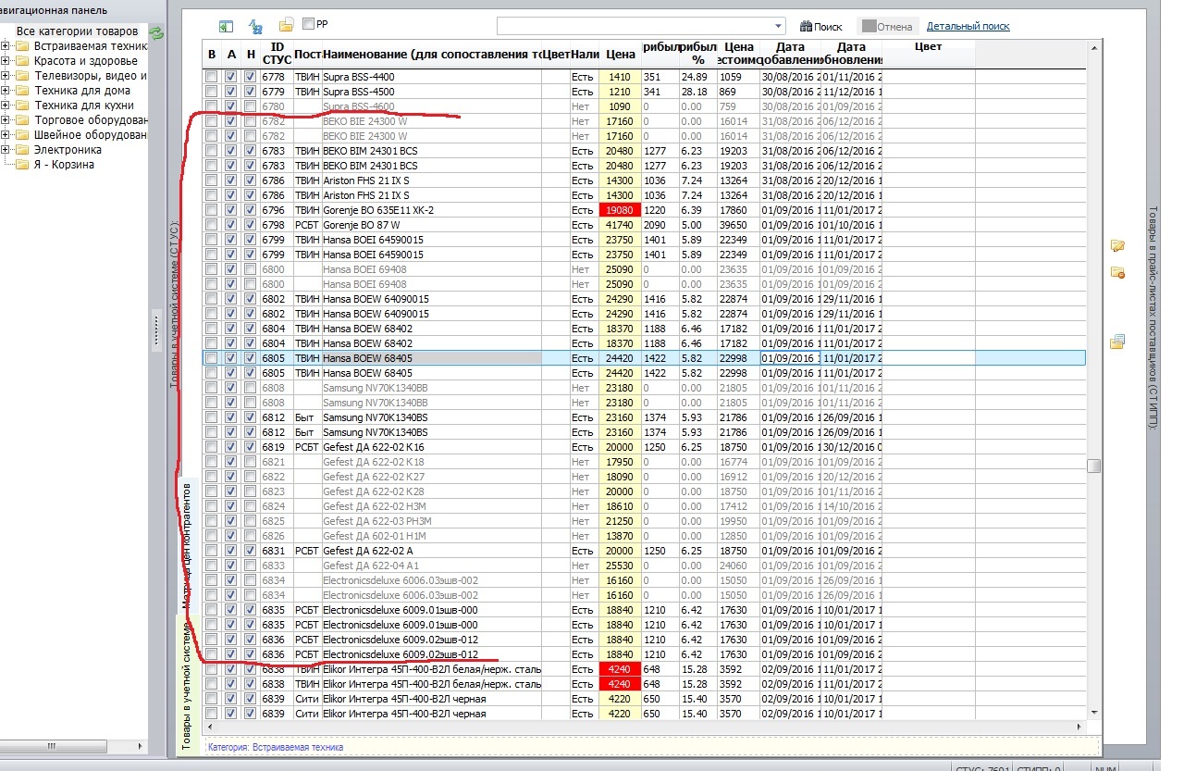This screenshot has height=771, width=1184.
Task: Expand the Торговое оборудование category
Action: pos(6,120)
